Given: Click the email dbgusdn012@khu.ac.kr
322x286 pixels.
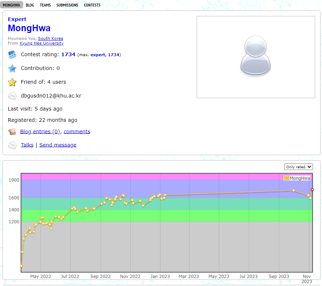Looking at the screenshot, I should [51, 96].
